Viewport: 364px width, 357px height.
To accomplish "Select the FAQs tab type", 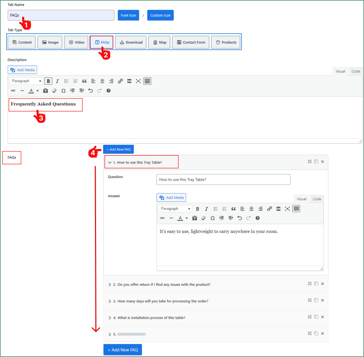I will coord(102,42).
